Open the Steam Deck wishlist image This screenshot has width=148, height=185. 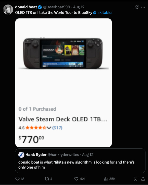pyautogui.click(x=63, y=83)
